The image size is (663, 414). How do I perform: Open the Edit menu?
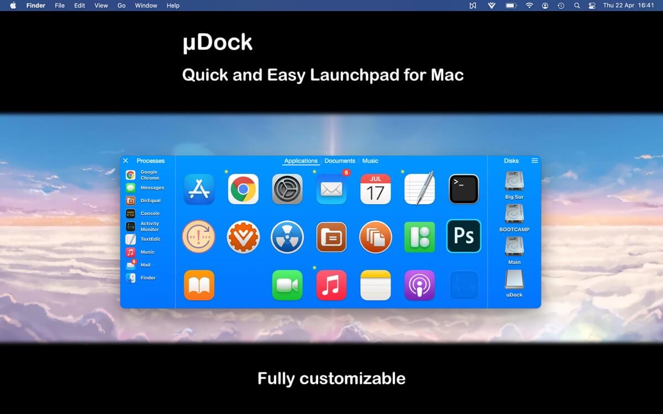pyautogui.click(x=80, y=6)
